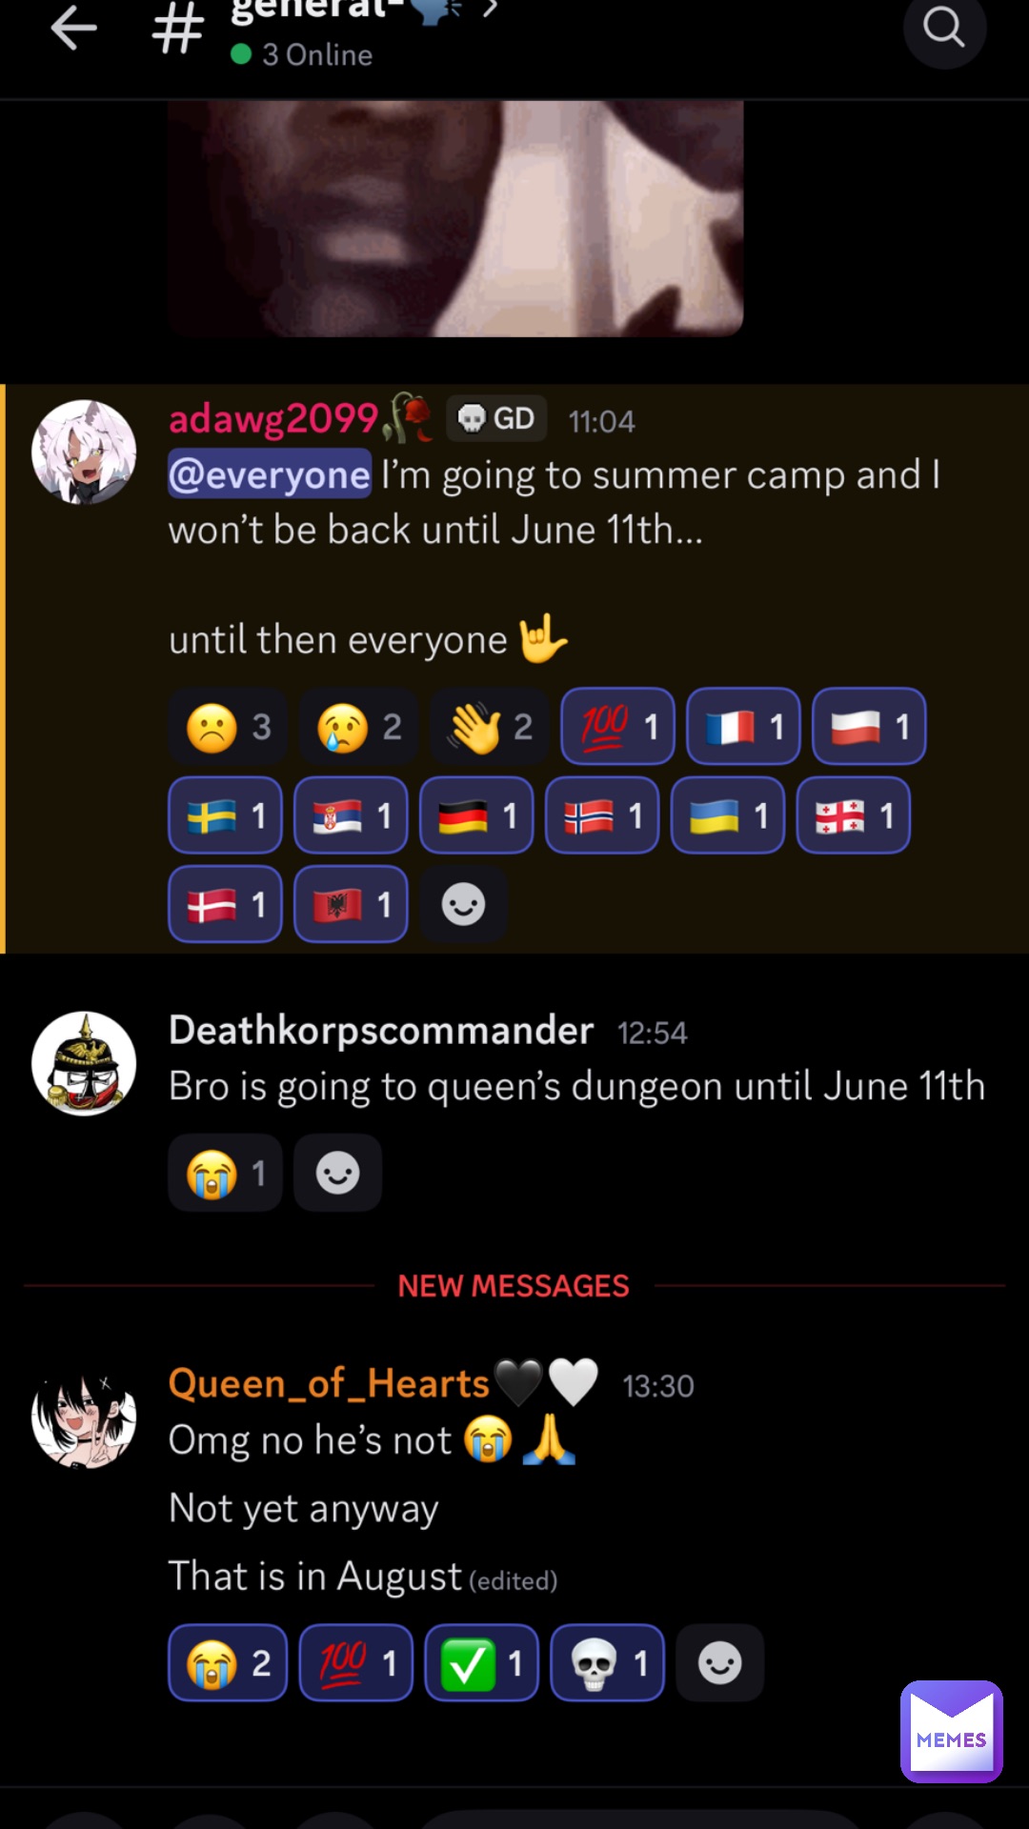Add reaction to Deathkorpscommander's message

pyautogui.click(x=337, y=1173)
